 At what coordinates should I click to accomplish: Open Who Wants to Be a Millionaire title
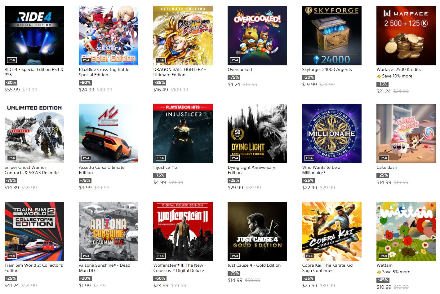click(x=321, y=170)
